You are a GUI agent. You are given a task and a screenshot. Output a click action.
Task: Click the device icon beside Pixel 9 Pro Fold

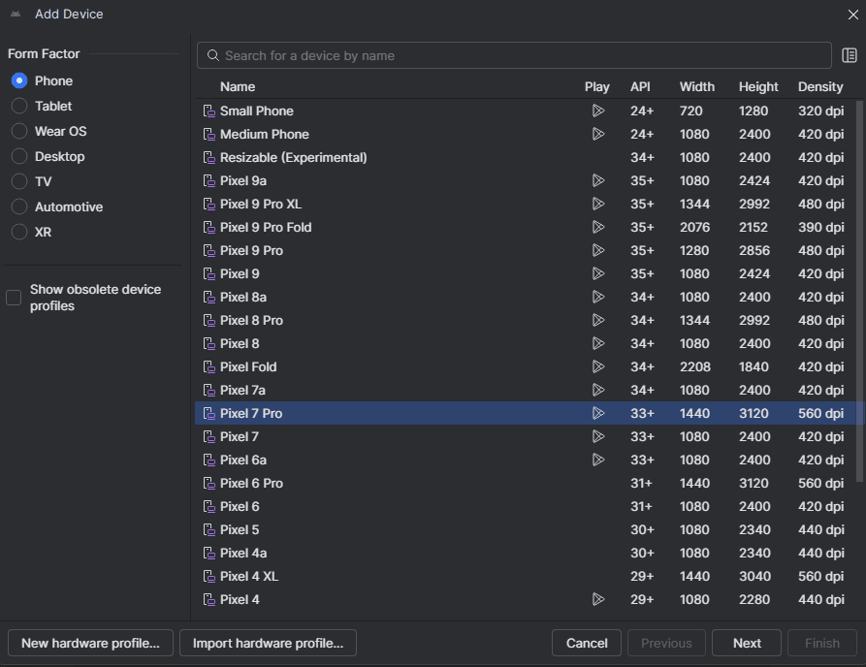[208, 227]
